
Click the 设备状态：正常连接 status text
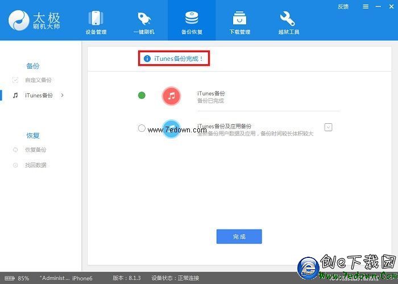coord(175,278)
